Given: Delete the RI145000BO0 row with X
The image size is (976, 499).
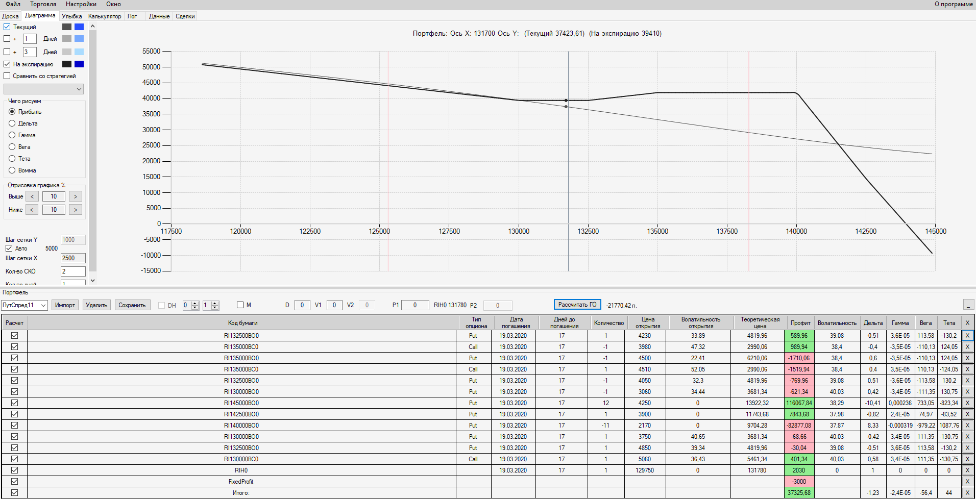Looking at the screenshot, I should tap(967, 403).
